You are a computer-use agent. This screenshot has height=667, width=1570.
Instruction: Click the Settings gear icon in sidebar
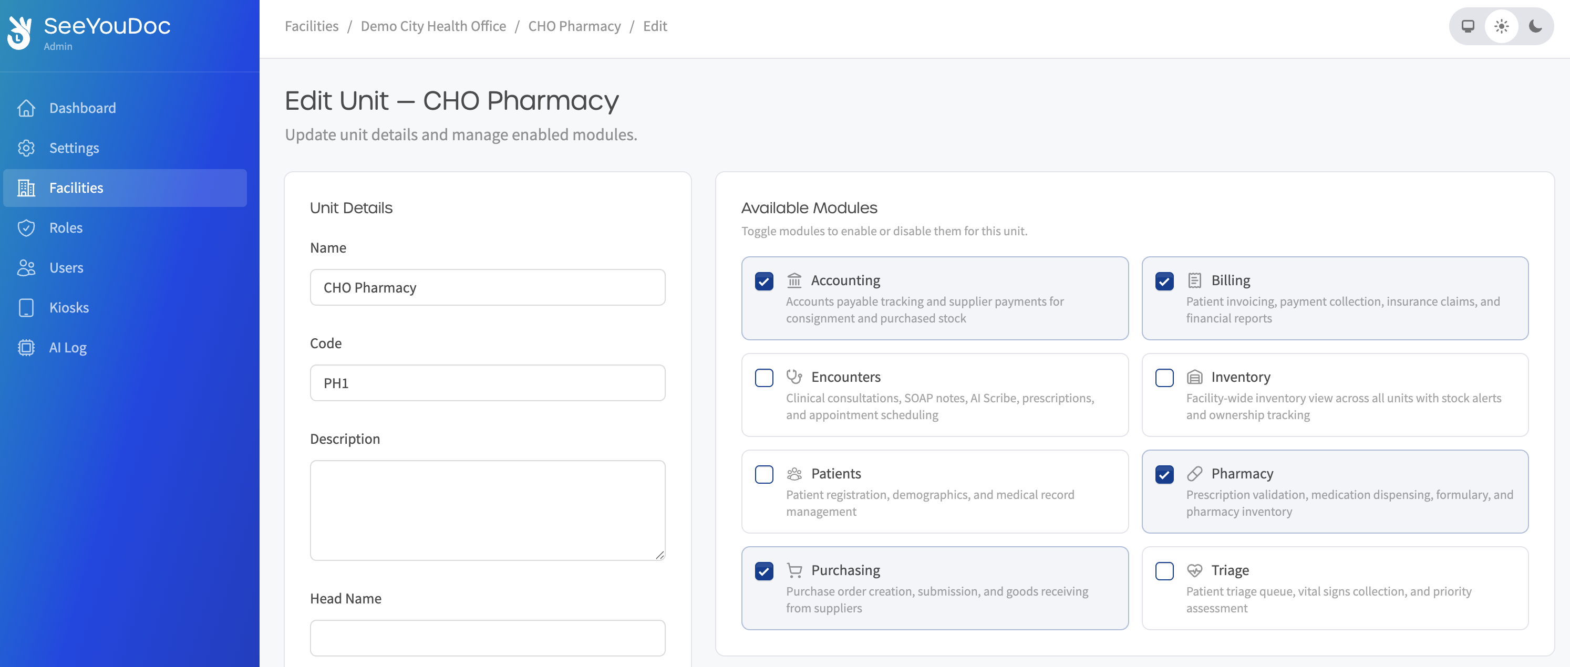[x=26, y=148]
